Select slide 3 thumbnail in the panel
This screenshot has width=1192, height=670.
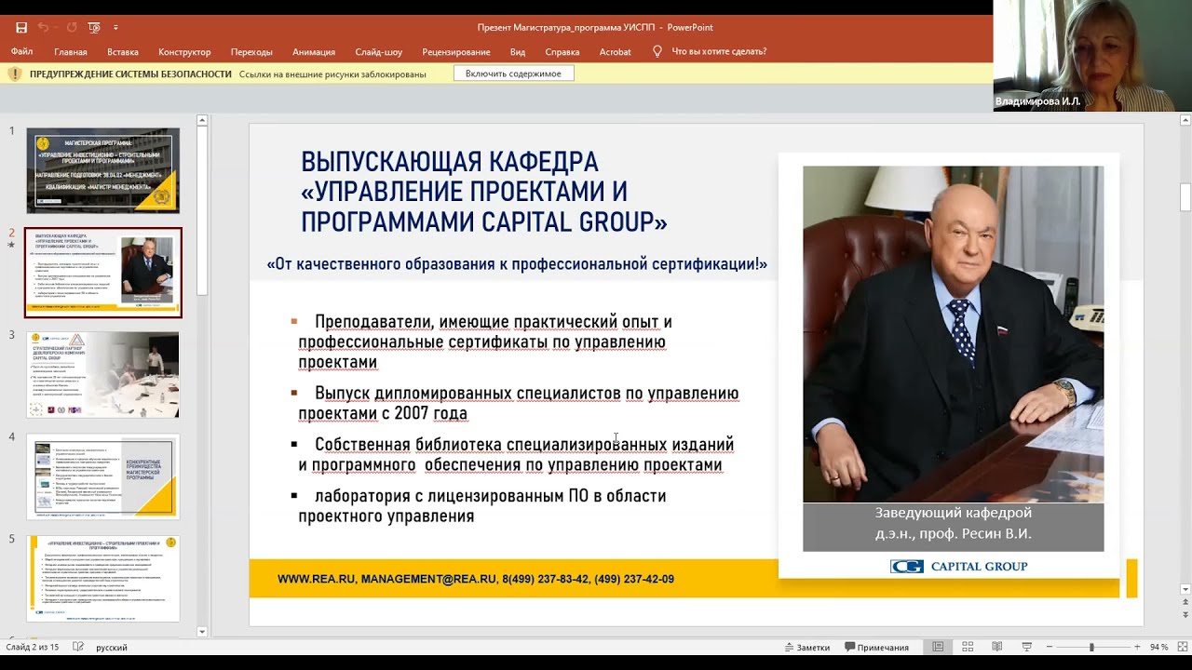click(x=102, y=374)
